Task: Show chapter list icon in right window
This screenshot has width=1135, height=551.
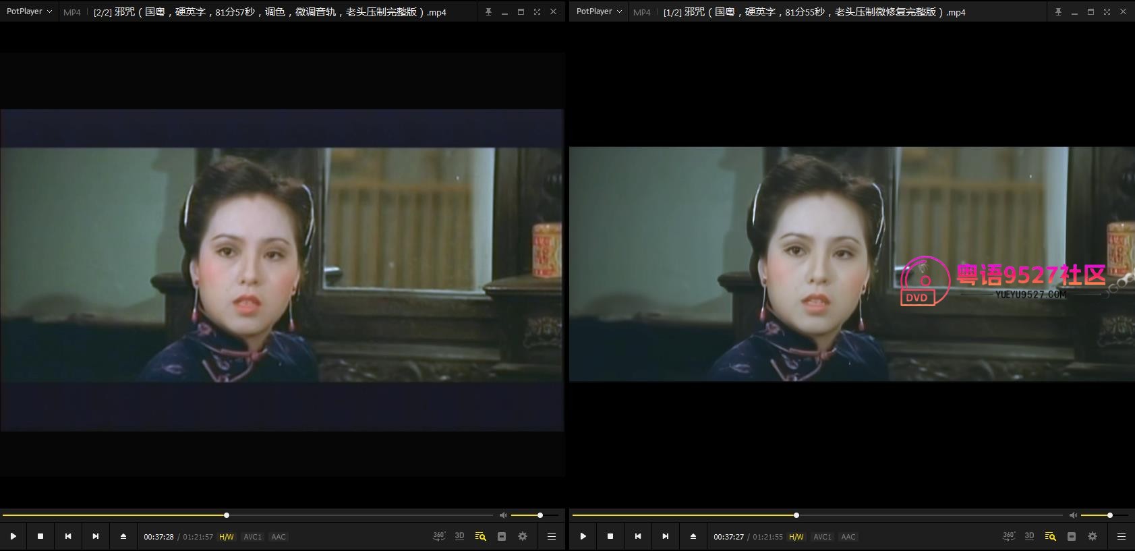Action: click(x=1071, y=536)
